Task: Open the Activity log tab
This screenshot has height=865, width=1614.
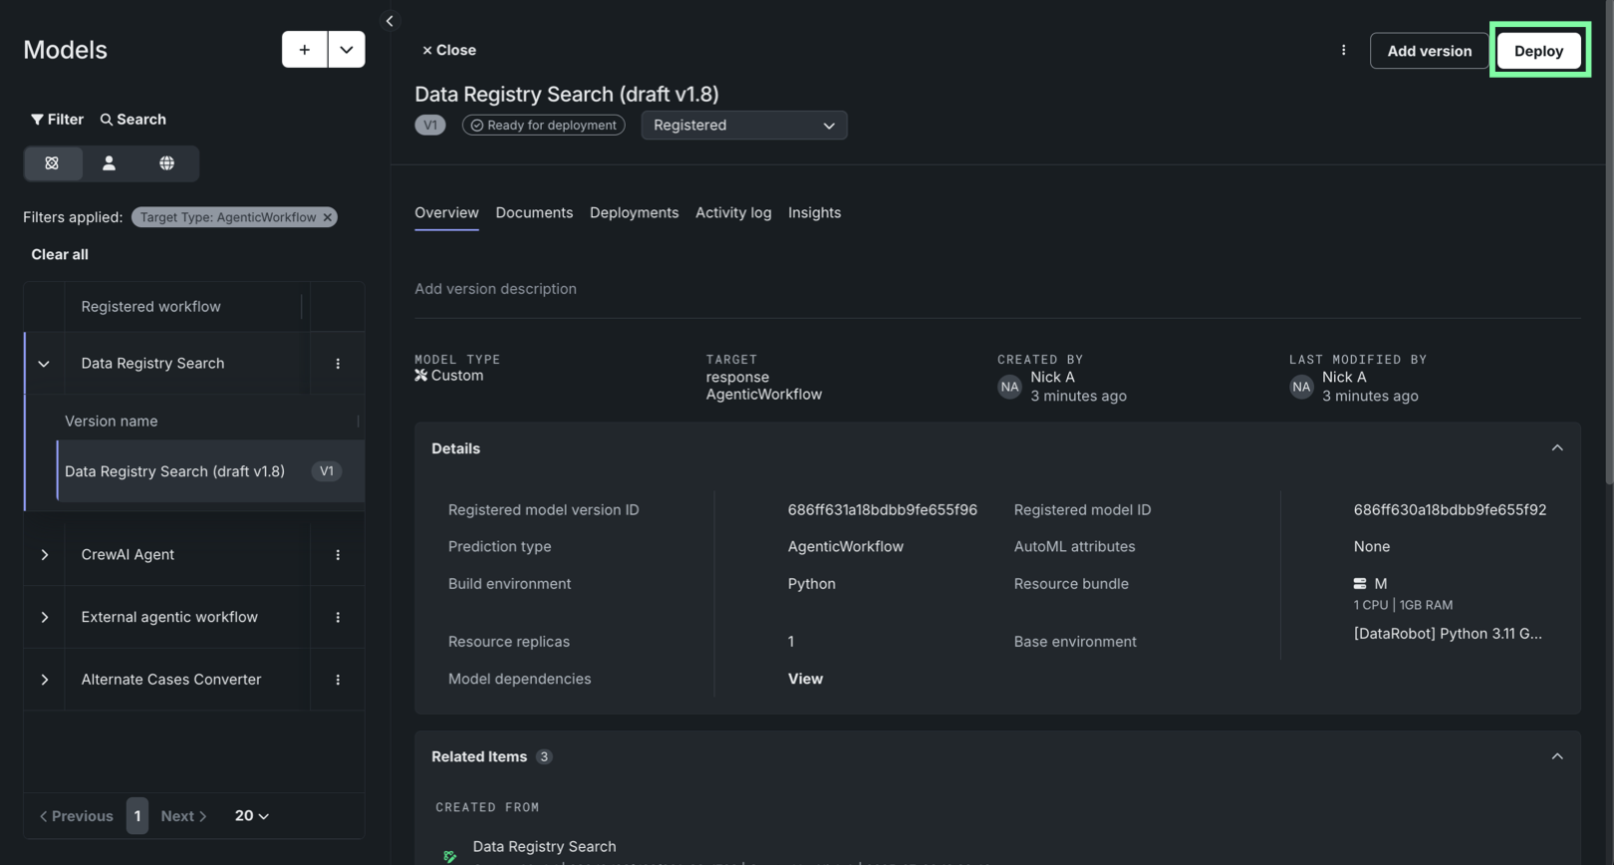Action: (x=732, y=213)
